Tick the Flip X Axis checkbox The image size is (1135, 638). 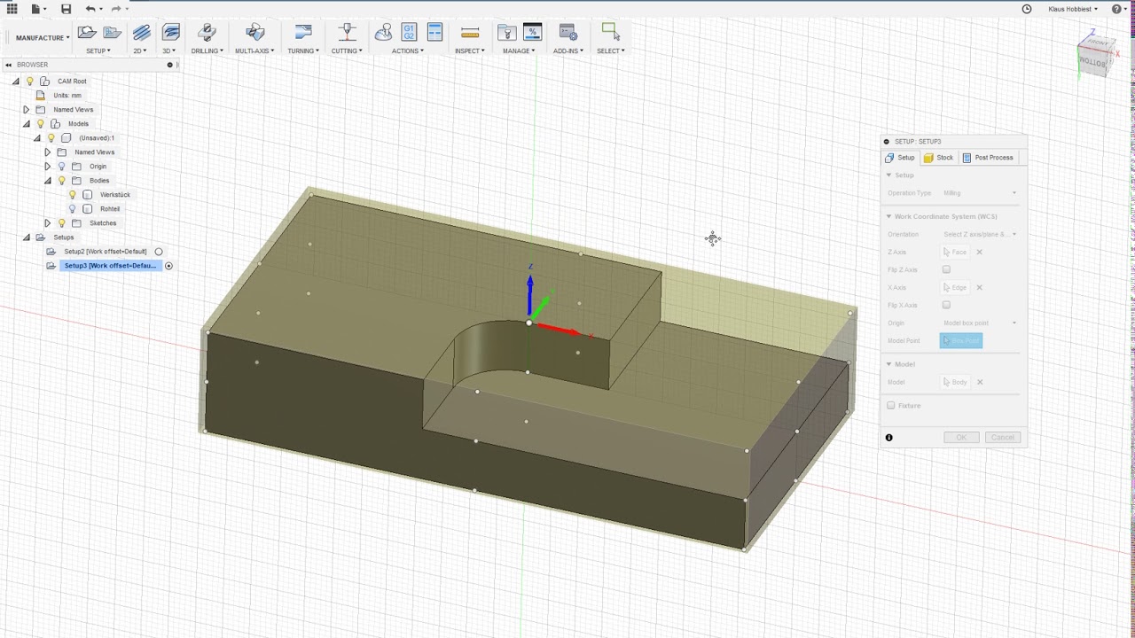(x=946, y=305)
